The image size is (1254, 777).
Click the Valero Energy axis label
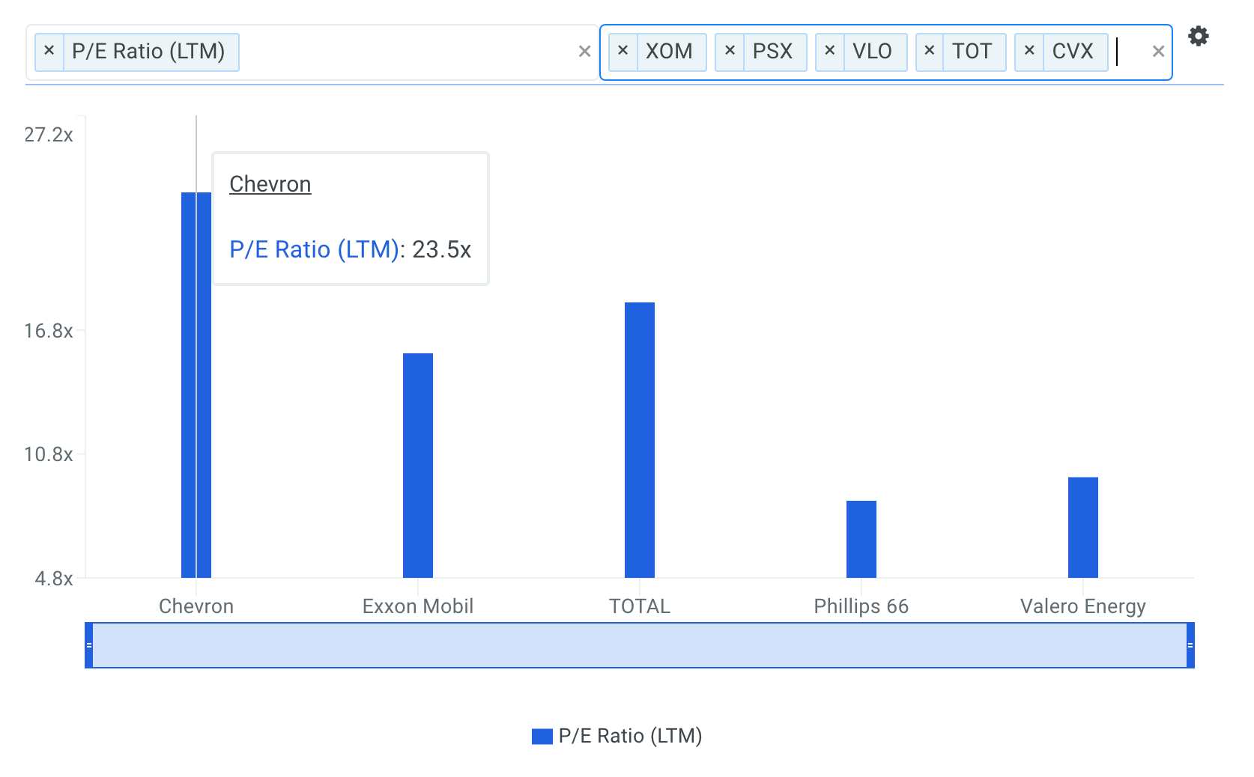1083,606
